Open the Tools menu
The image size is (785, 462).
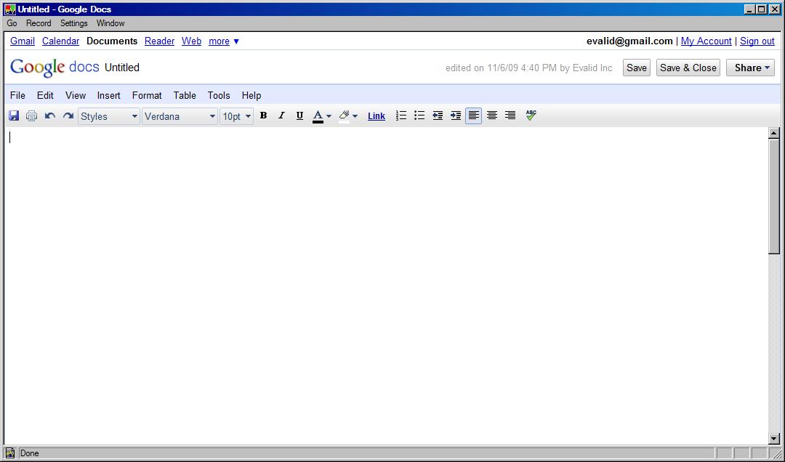(x=219, y=95)
